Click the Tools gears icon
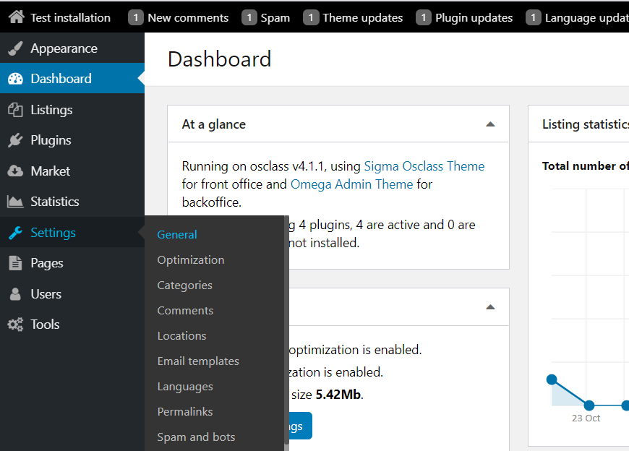The height and width of the screenshot is (451, 629). (x=15, y=325)
